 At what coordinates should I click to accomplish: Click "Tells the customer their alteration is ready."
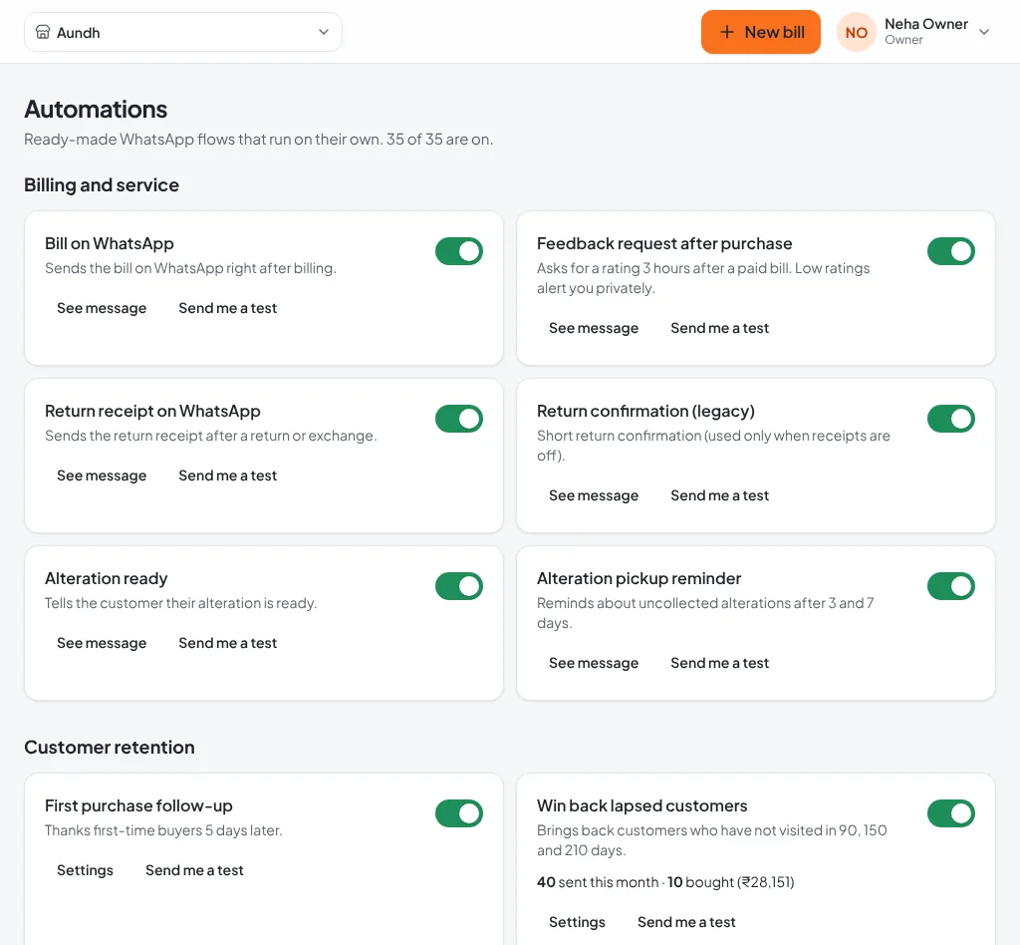tap(181, 603)
